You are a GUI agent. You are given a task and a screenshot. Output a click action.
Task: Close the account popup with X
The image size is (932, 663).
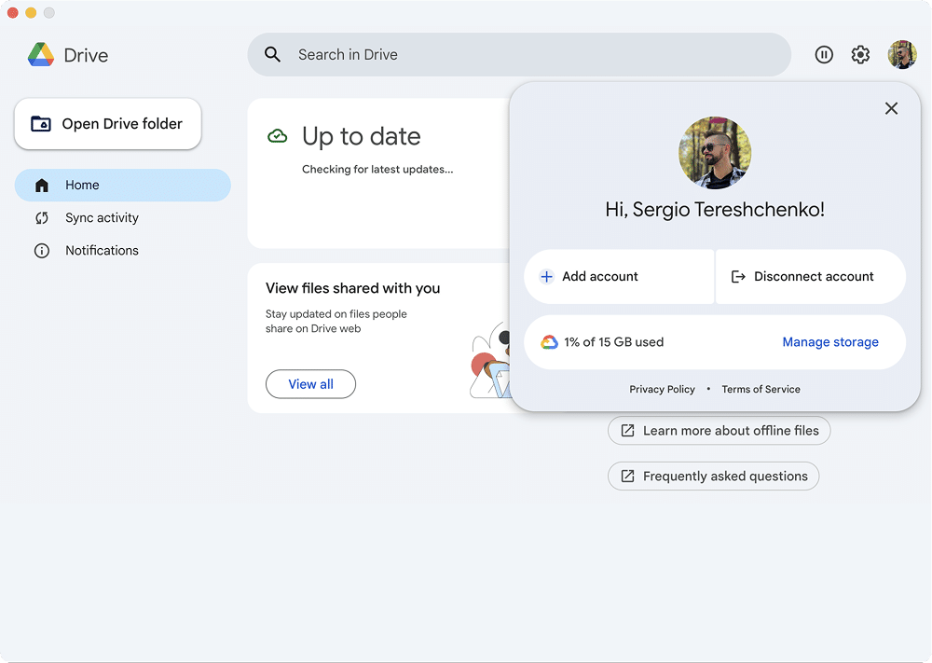coord(891,108)
